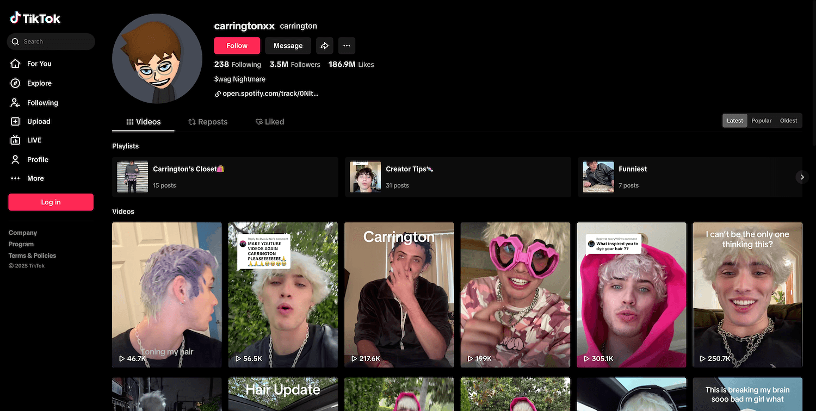Click the share arrow icon on profile
Image resolution: width=816 pixels, height=411 pixels.
[x=325, y=46]
